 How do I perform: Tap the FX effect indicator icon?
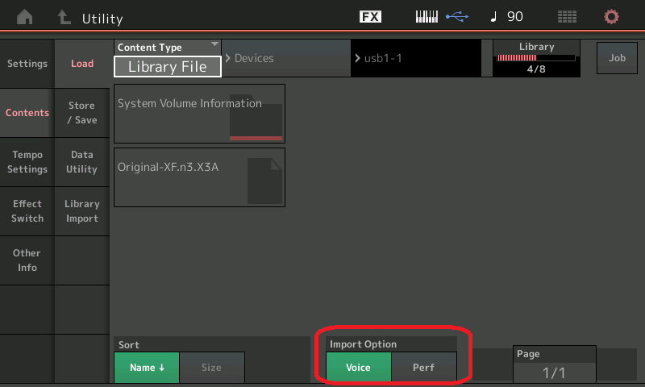coord(370,17)
